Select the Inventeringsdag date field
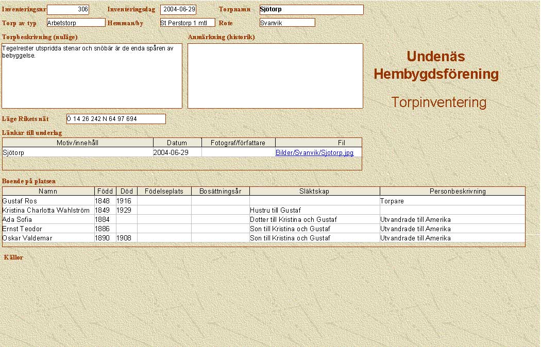This screenshot has width=541, height=347. pos(178,10)
